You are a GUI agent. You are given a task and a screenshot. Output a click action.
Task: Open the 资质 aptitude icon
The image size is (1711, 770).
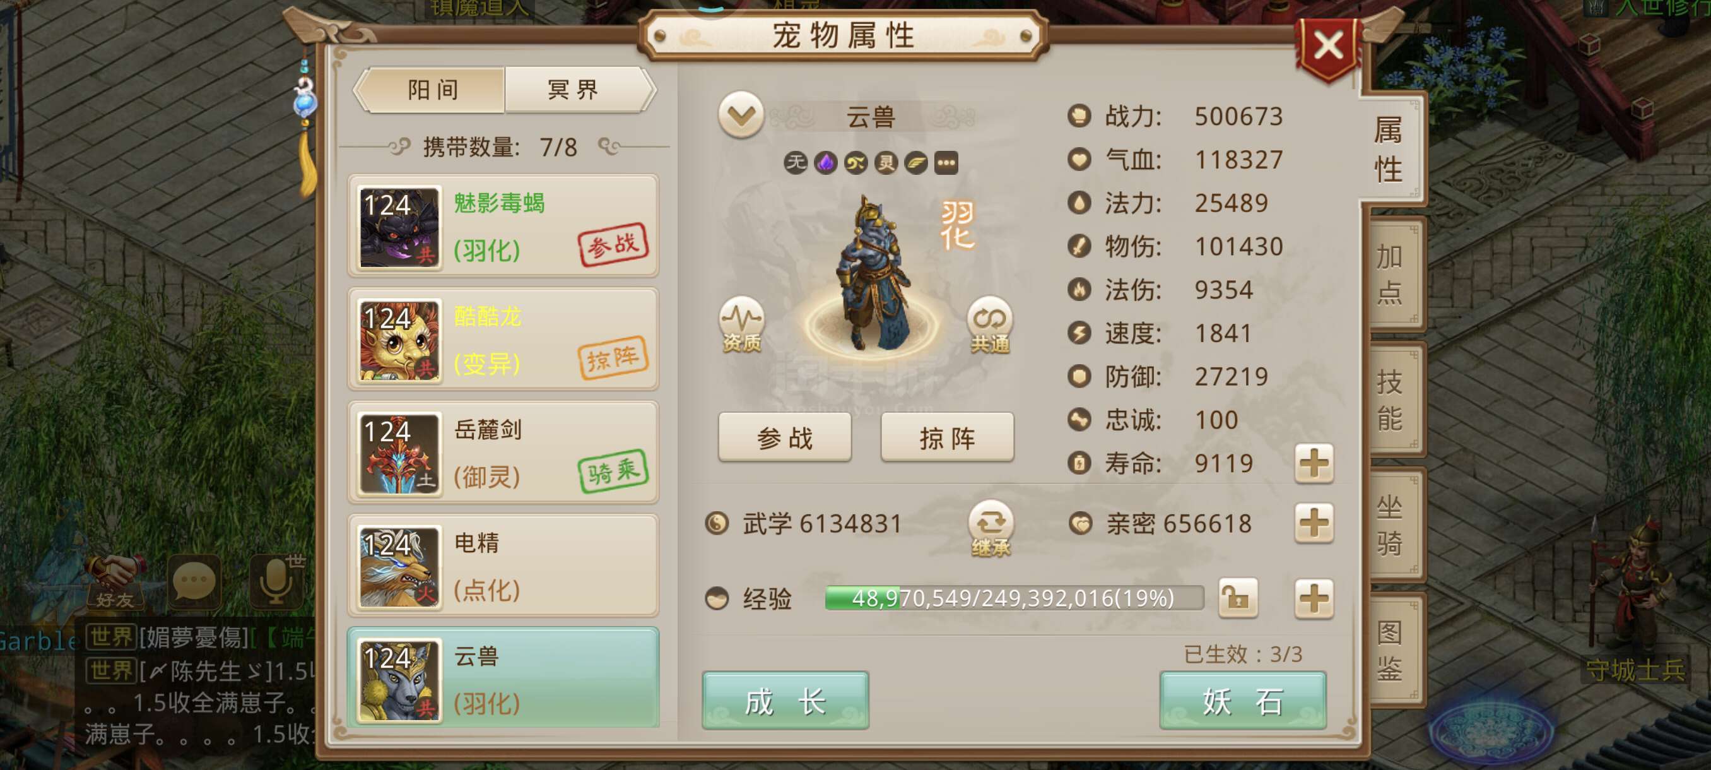(x=741, y=325)
